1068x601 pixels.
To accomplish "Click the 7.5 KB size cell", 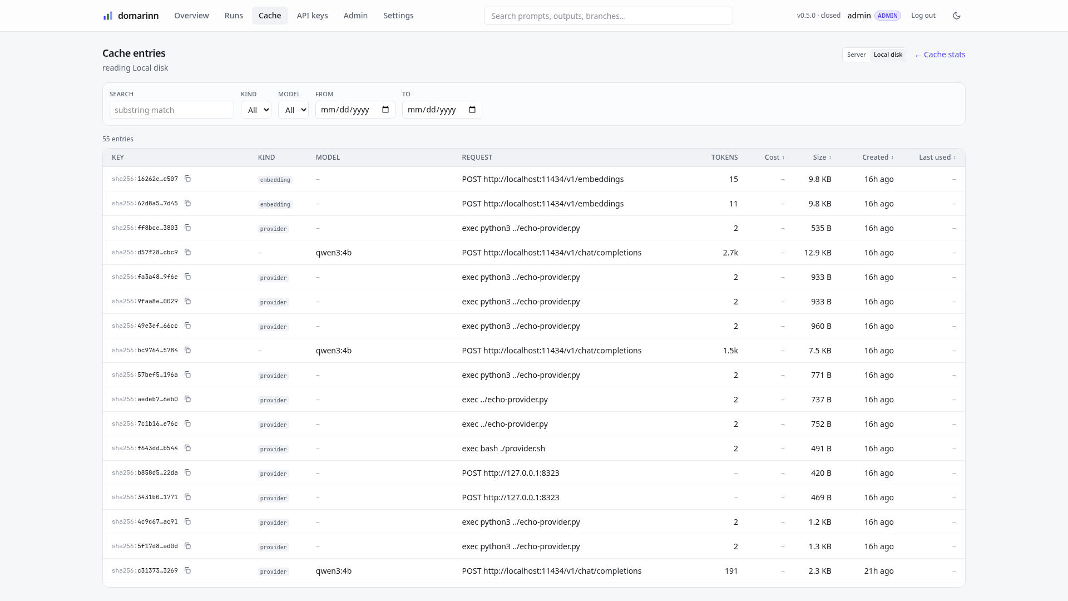I will click(x=820, y=351).
